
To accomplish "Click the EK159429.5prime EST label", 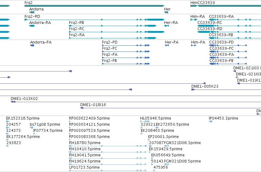I will [x=166, y=149].
